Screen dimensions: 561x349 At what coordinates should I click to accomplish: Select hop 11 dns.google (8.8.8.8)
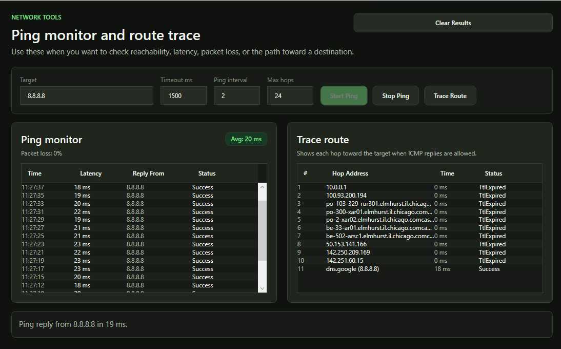[352, 269]
